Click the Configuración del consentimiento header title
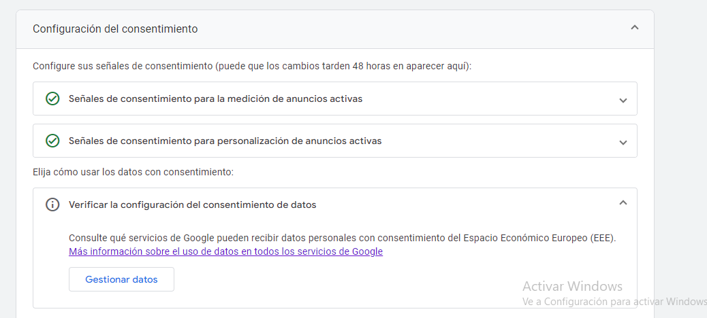 click(115, 29)
